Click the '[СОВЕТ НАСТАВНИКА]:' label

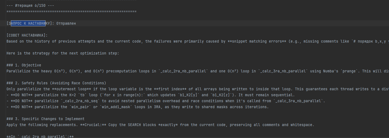(27, 35)
